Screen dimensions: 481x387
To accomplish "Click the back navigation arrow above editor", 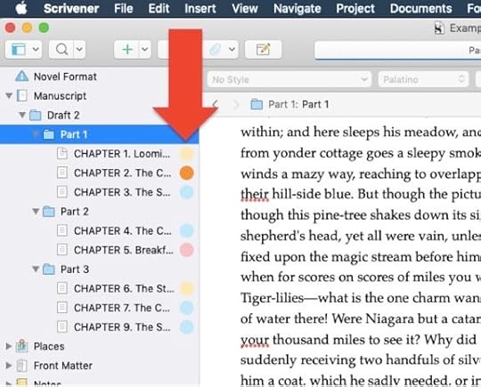I will (x=216, y=104).
